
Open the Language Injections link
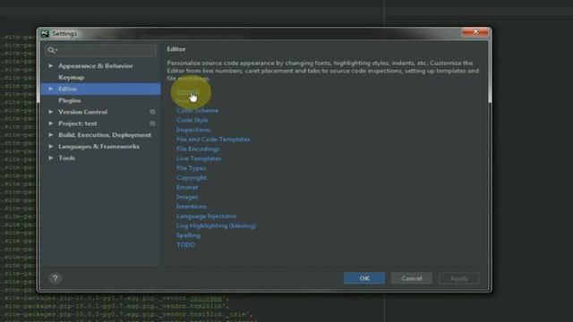tap(206, 216)
